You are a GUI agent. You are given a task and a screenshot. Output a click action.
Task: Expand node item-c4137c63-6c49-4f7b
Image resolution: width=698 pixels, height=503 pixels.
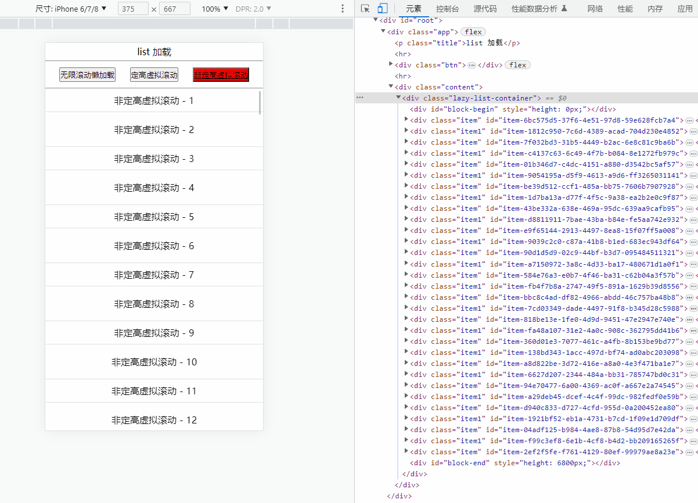406,153
